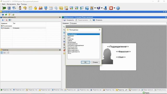Image resolution: width=167 pixels, height=94 pixels.
Task: Select the T text tool in template editor
Action: point(64,39)
